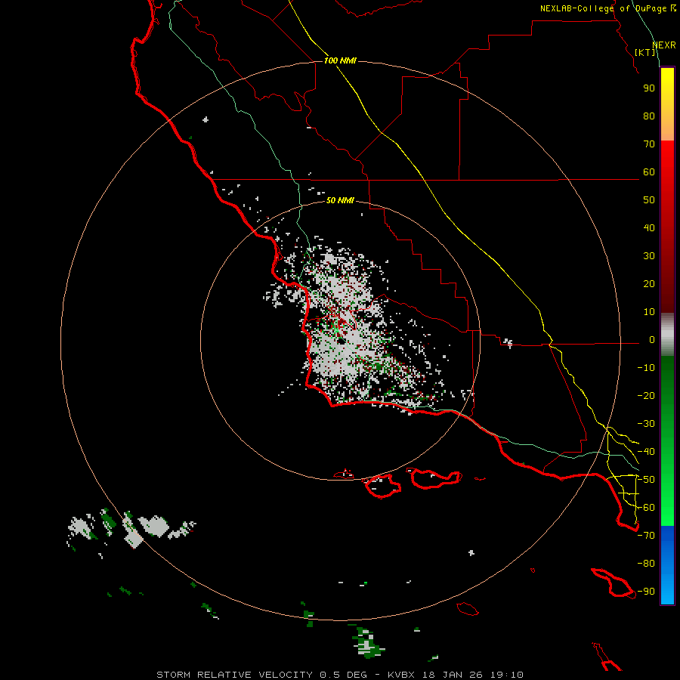
Task: Select the -70 knot scale value
Action: pos(646,536)
